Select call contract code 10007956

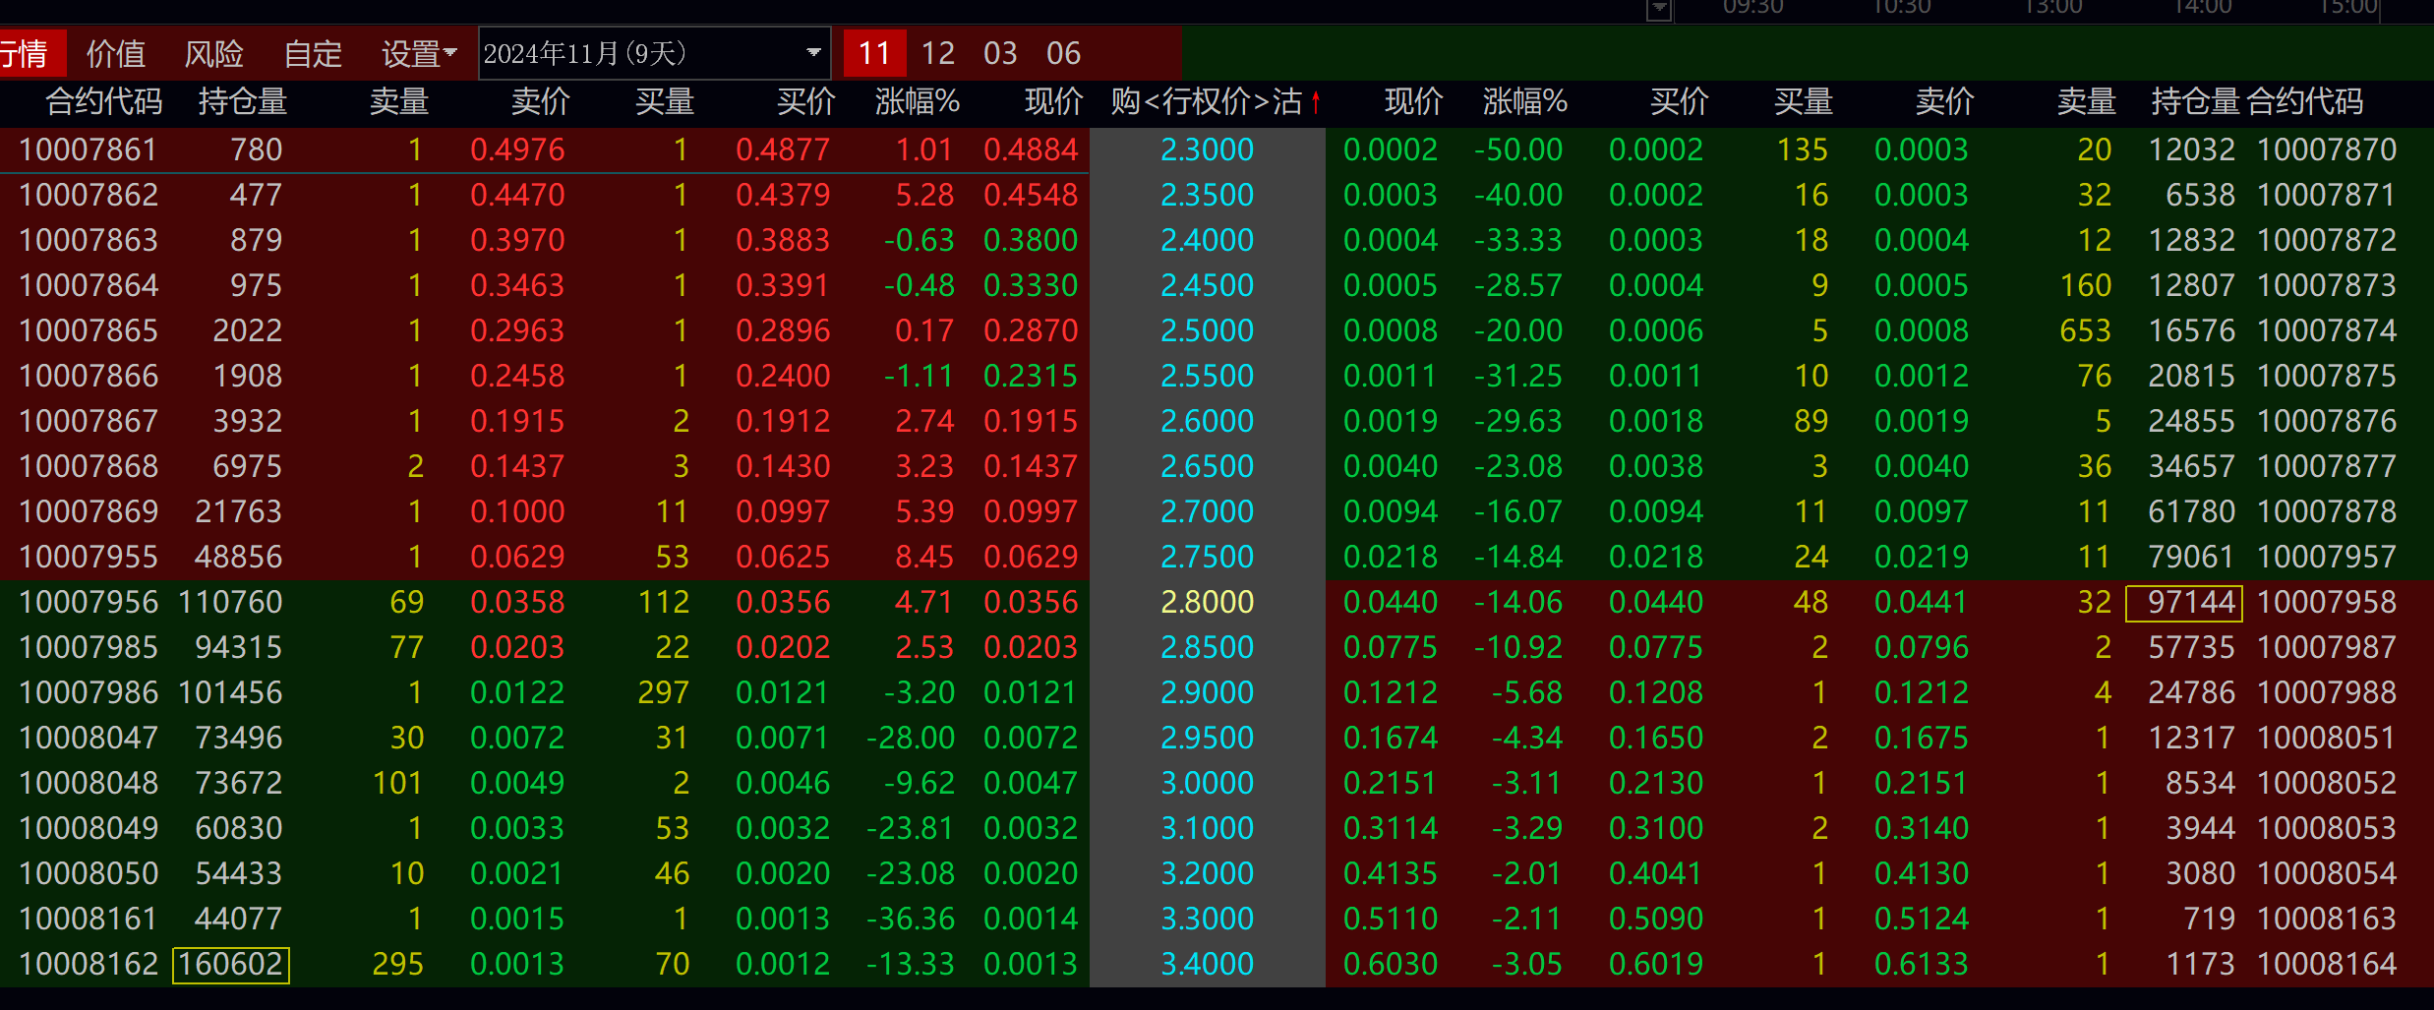pyautogui.click(x=88, y=602)
